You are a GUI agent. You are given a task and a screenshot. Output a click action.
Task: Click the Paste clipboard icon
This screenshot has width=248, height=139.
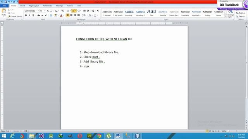(x=4, y=11)
